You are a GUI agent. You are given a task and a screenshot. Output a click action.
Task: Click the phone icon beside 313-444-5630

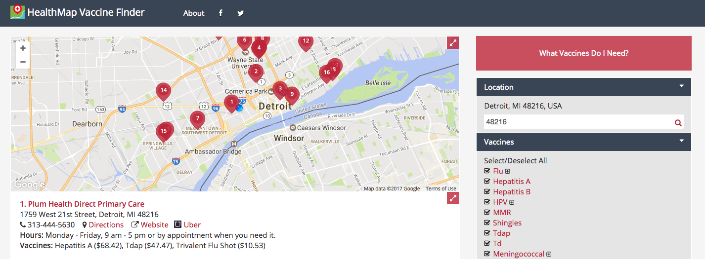pyautogui.click(x=23, y=225)
